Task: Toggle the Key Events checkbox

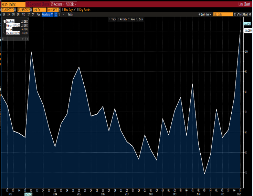Action: 77,10
